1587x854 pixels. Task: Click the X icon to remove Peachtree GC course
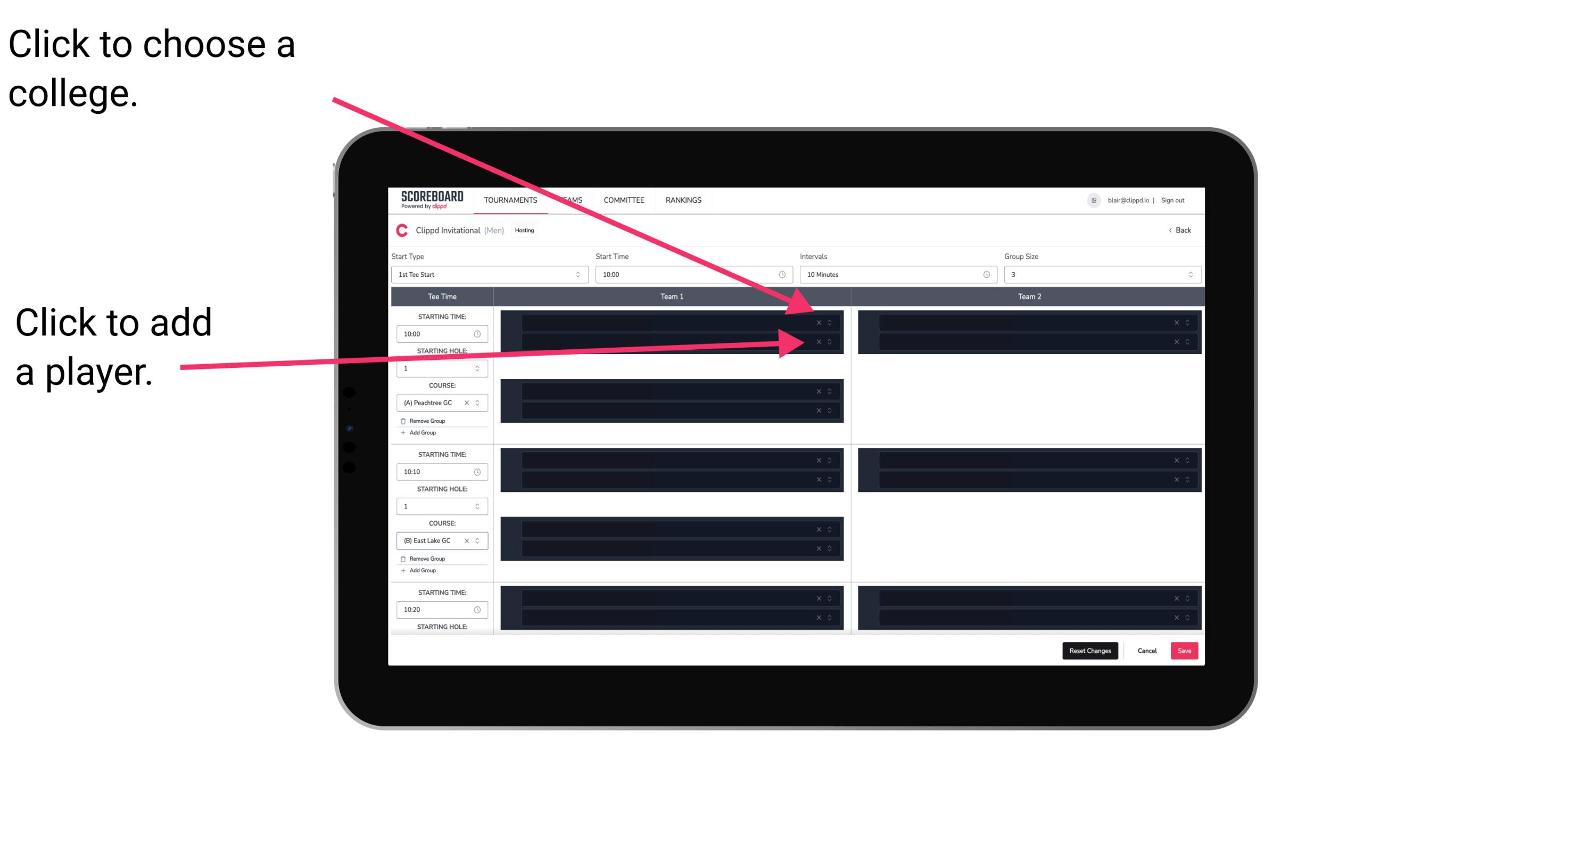tap(468, 402)
